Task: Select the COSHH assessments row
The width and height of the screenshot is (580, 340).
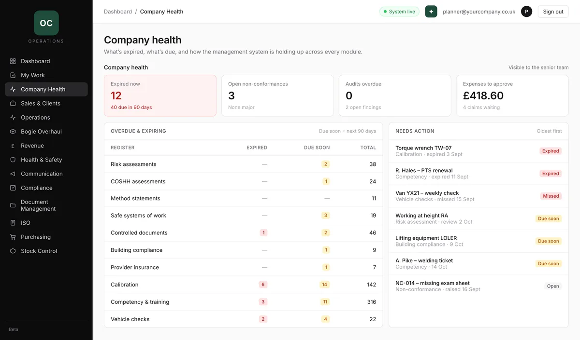Action: pos(243,181)
